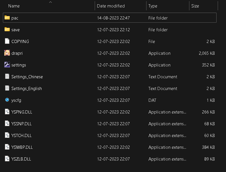Select the Settings_English file name

pos(27,89)
